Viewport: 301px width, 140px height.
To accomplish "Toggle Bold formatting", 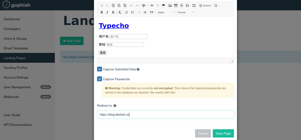I will (x=102, y=12).
